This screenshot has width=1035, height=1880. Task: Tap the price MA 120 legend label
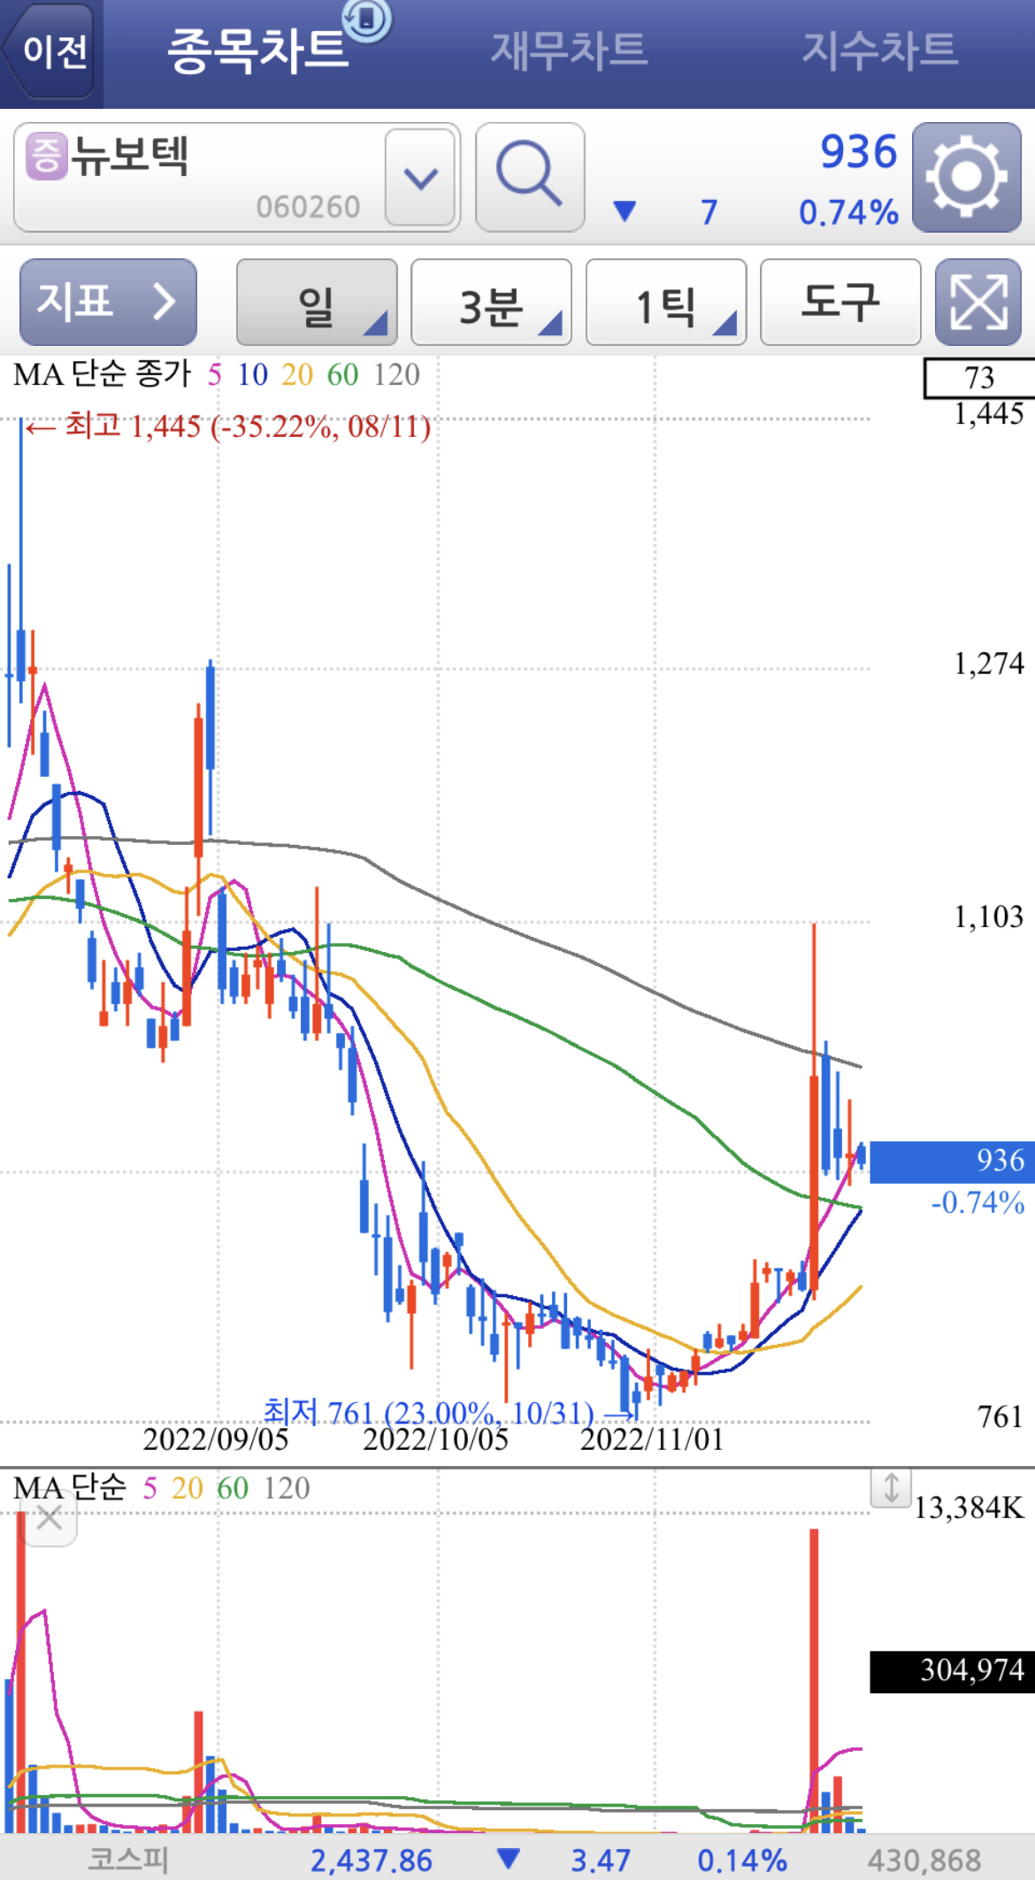(x=396, y=375)
